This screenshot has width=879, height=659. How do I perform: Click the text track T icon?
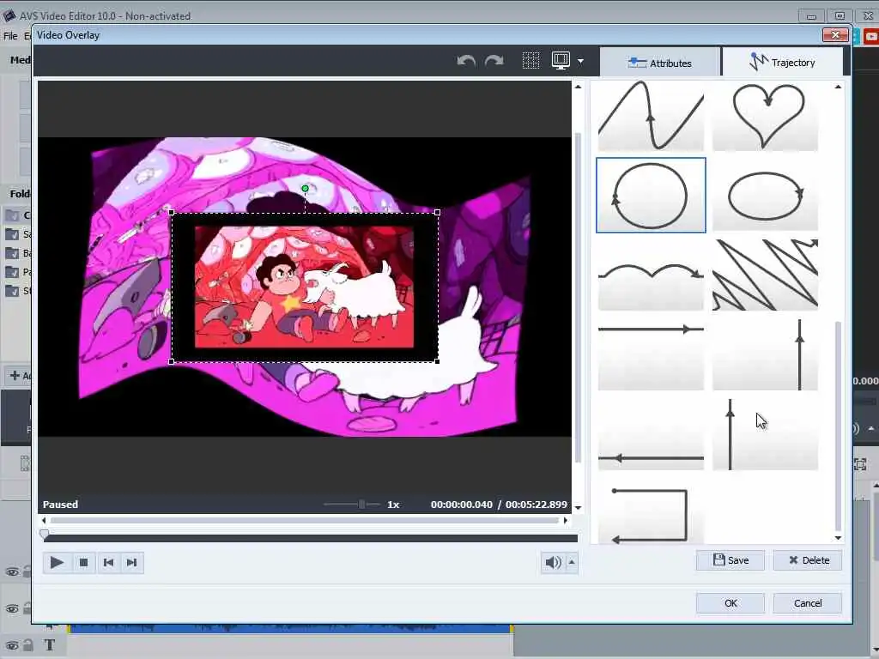click(49, 645)
